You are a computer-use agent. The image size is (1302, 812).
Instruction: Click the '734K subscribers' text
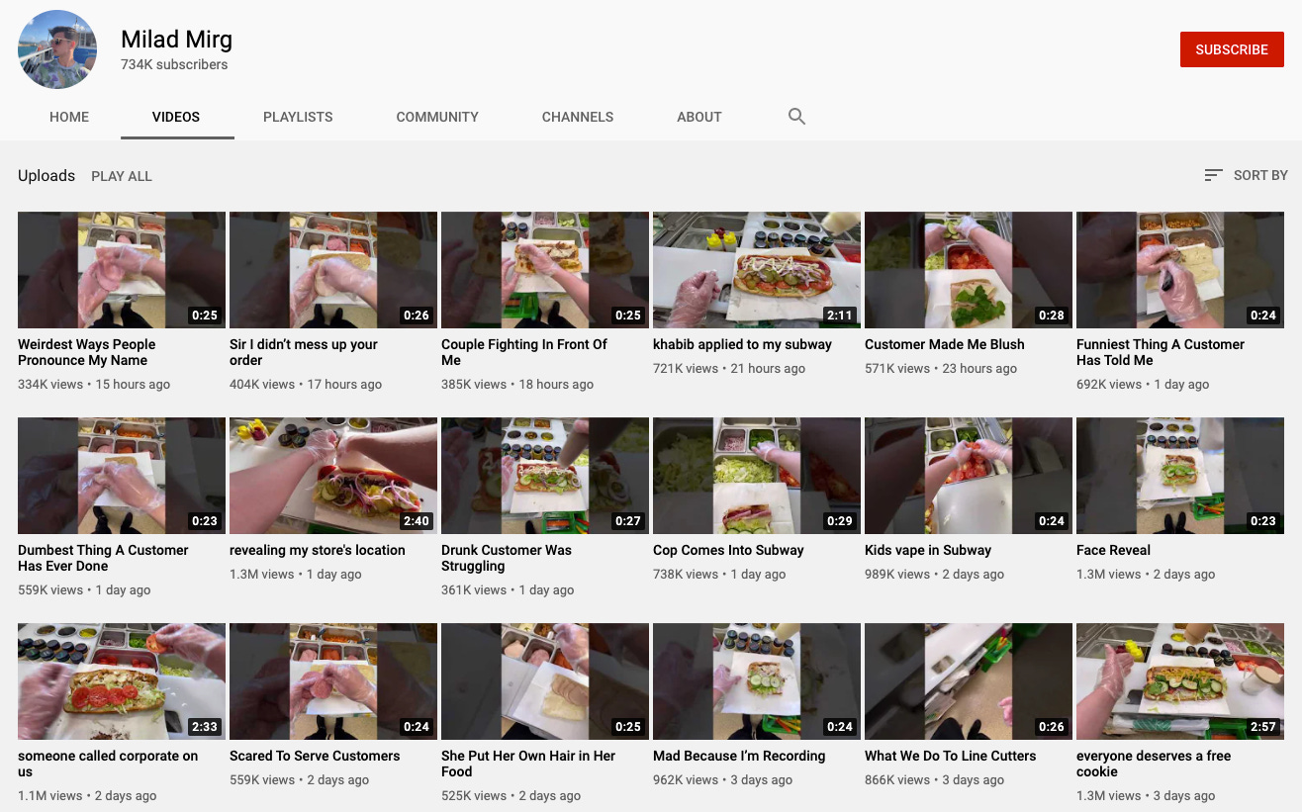(174, 64)
